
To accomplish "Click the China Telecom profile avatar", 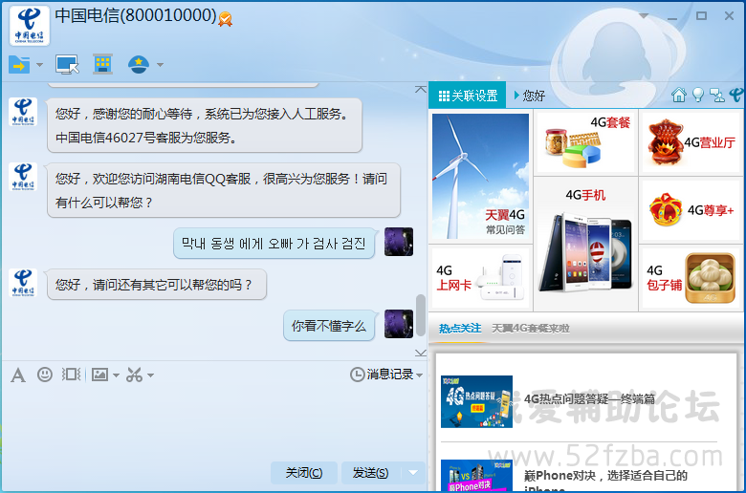I will coord(30,26).
